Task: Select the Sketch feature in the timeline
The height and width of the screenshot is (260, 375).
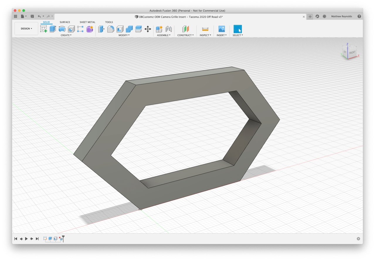Action: 45,239
